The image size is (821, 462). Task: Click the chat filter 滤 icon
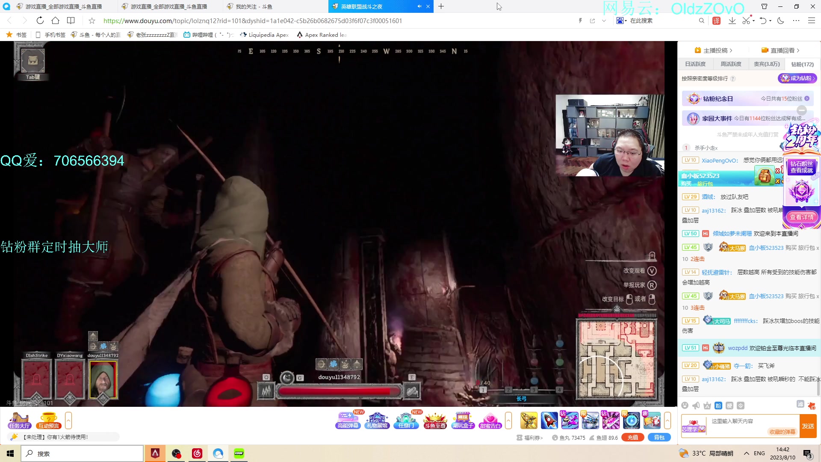pyautogui.click(x=800, y=404)
